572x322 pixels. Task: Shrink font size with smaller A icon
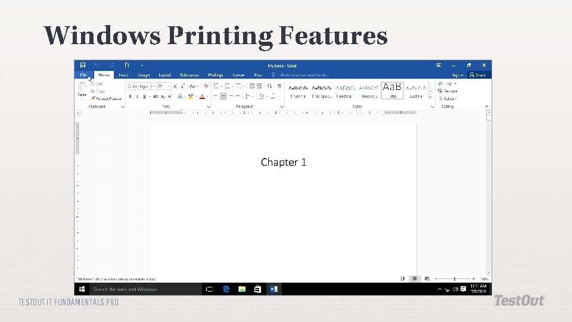[183, 86]
